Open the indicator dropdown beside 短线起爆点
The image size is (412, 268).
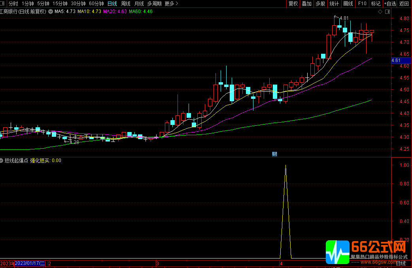pos(1,160)
